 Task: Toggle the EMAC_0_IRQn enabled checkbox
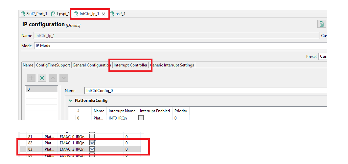point(92,136)
